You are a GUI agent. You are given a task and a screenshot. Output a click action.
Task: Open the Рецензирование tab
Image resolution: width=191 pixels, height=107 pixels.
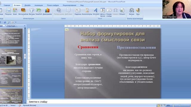pyautogui.click(x=70, y=5)
